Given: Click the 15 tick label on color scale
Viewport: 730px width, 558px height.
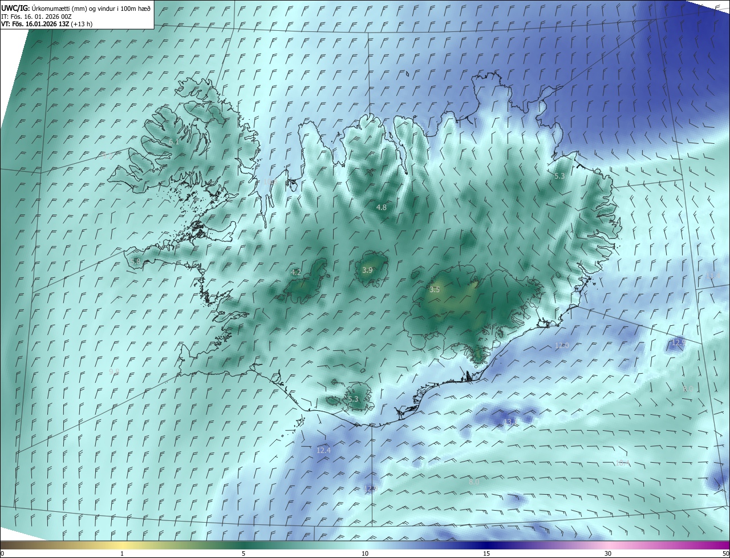Looking at the screenshot, I should click(x=486, y=553).
